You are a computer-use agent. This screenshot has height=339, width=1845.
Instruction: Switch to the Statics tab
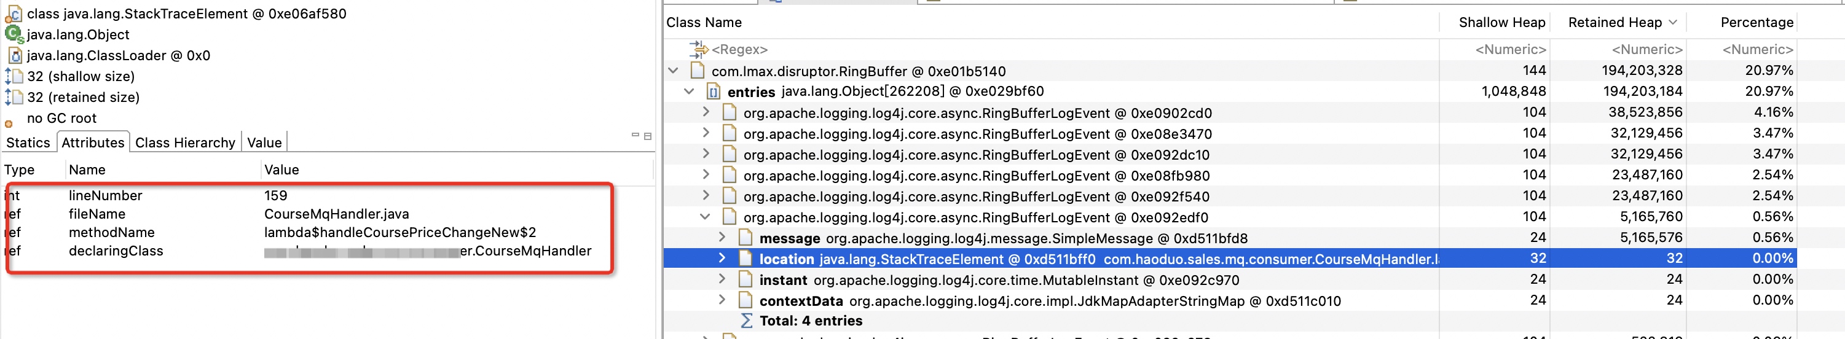point(28,142)
